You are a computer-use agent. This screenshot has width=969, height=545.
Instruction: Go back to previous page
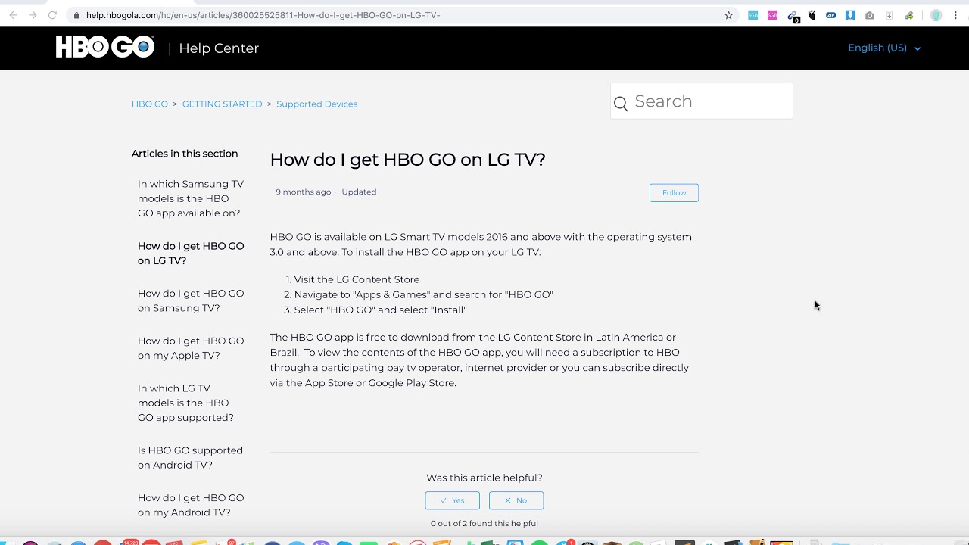click(13, 15)
